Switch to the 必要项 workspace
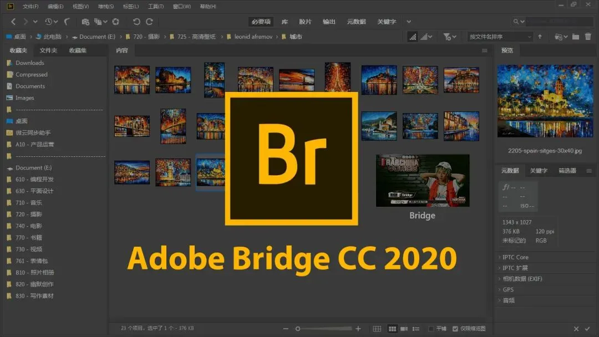The image size is (599, 337). click(261, 22)
